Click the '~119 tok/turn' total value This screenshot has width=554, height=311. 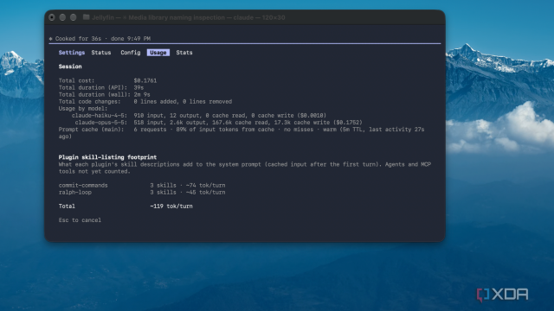pos(171,206)
